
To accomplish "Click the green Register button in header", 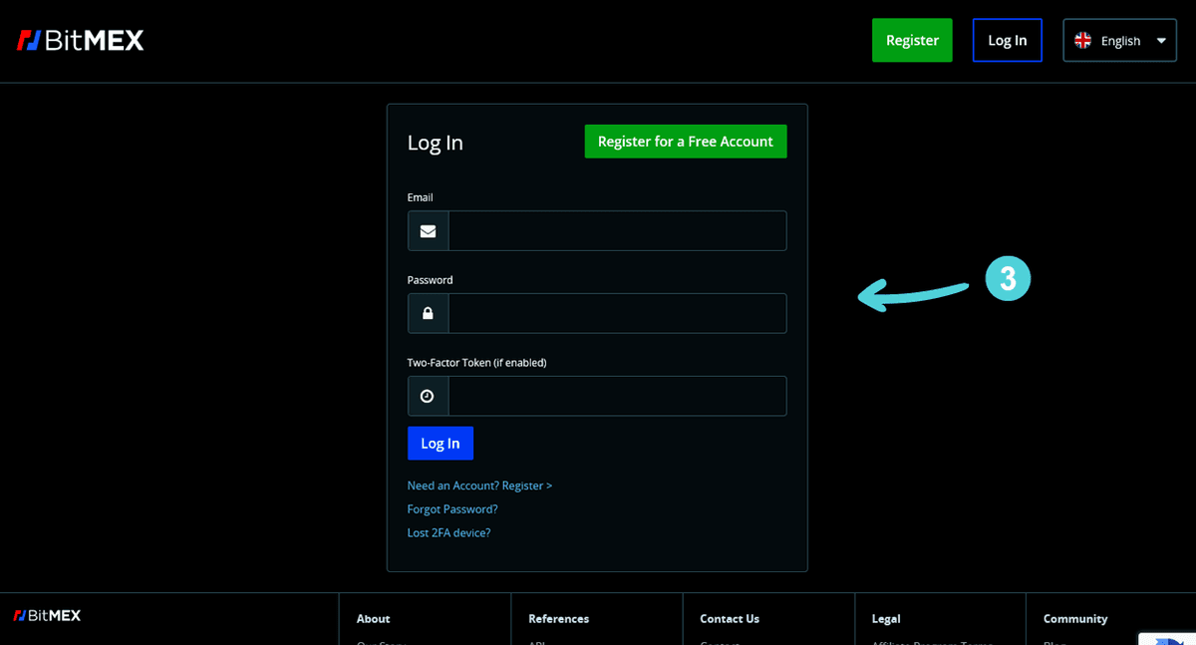I will tap(912, 40).
